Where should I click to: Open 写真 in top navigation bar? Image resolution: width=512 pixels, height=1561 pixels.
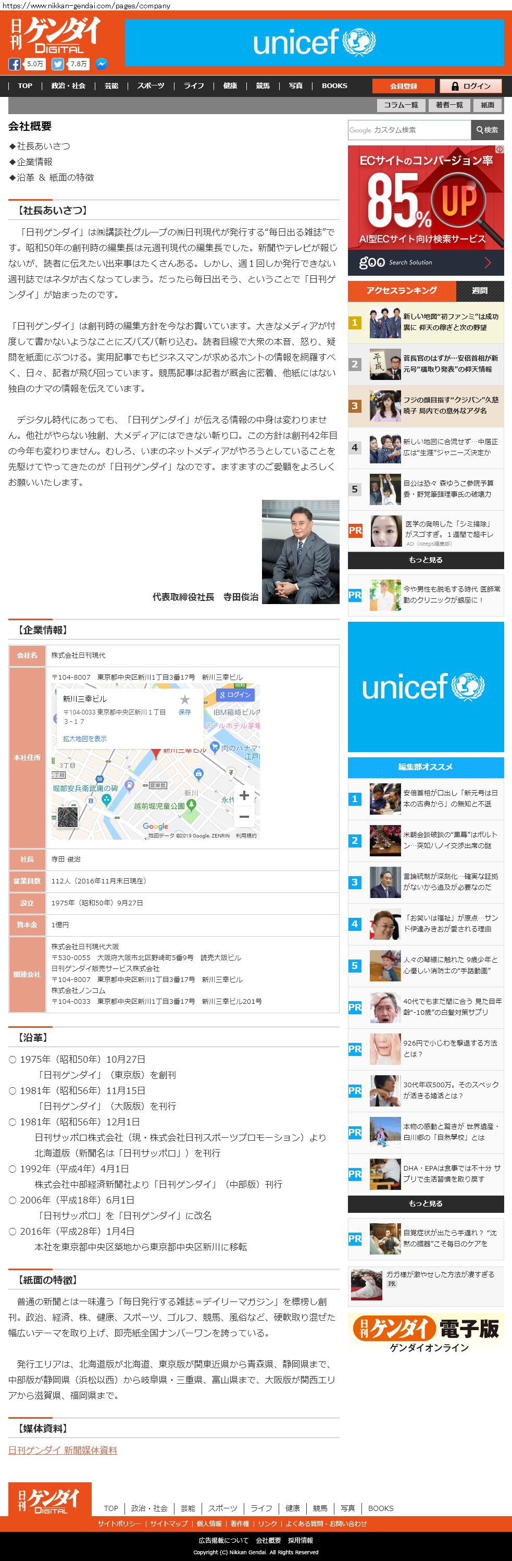coord(296,85)
